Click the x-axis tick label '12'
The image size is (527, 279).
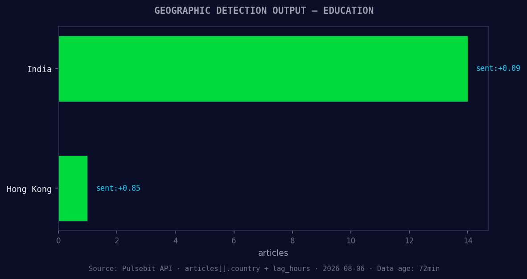409,241
